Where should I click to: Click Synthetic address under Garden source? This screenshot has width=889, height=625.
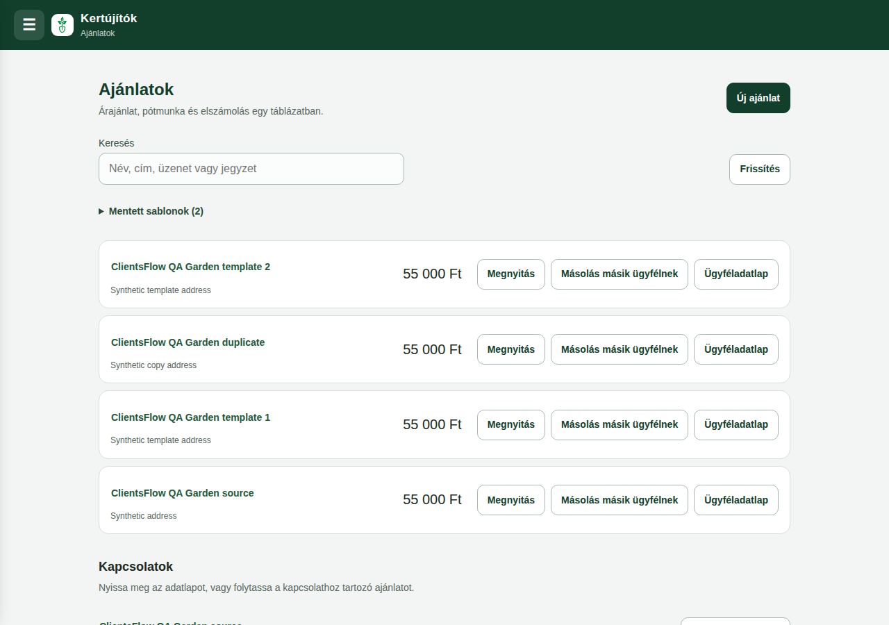[144, 516]
